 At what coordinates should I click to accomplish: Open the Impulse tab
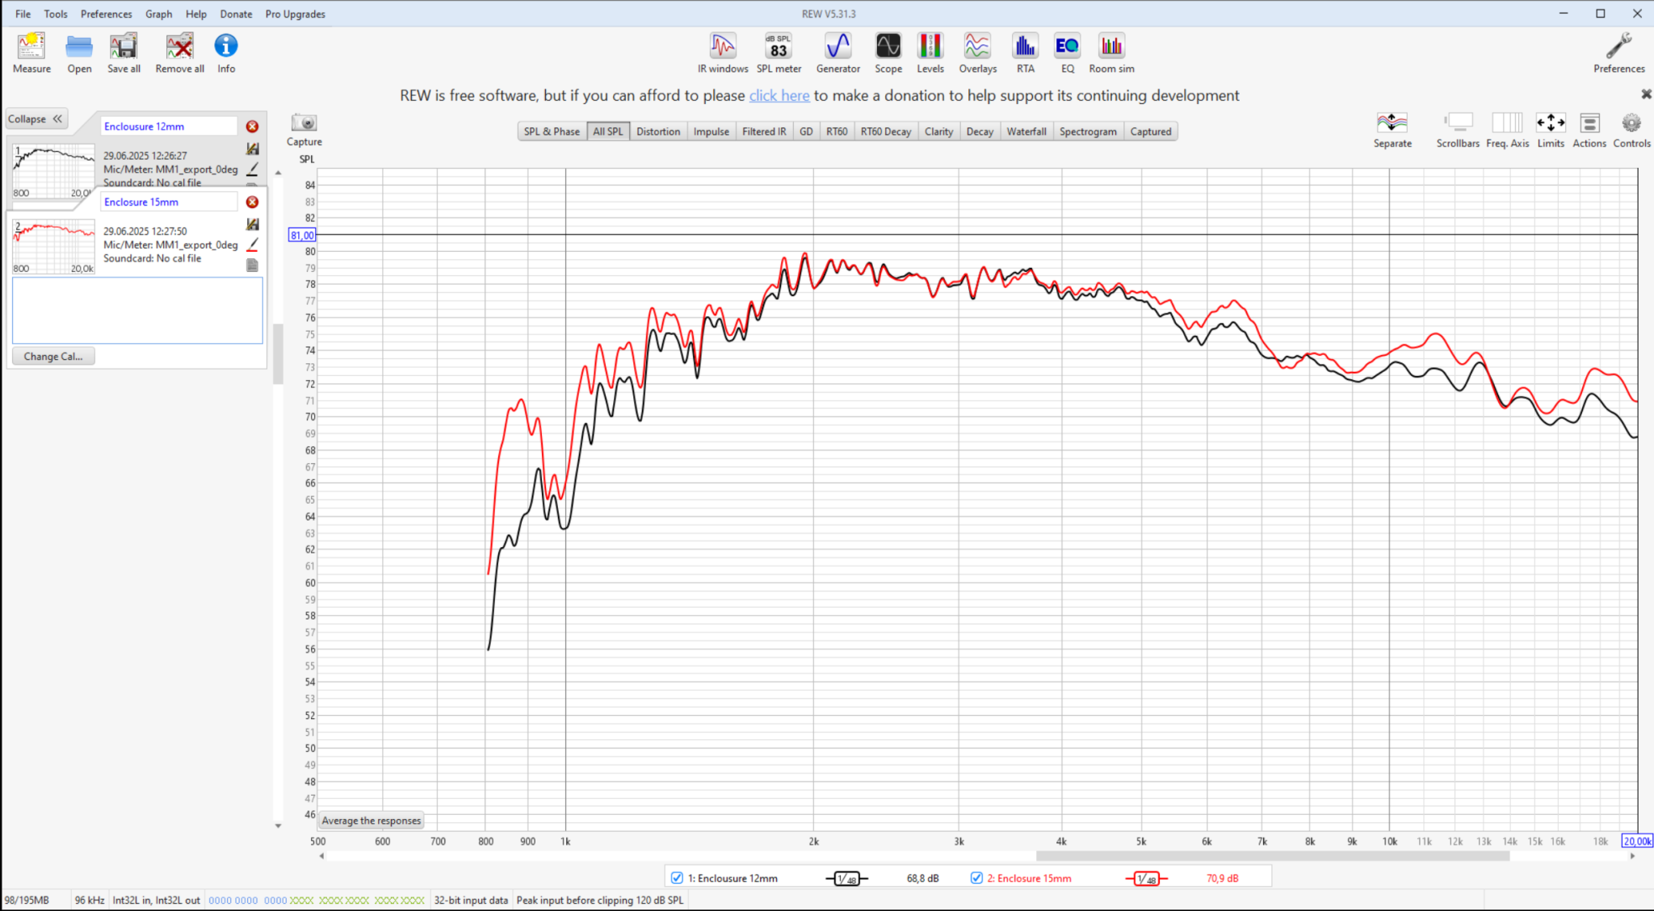[x=711, y=132]
